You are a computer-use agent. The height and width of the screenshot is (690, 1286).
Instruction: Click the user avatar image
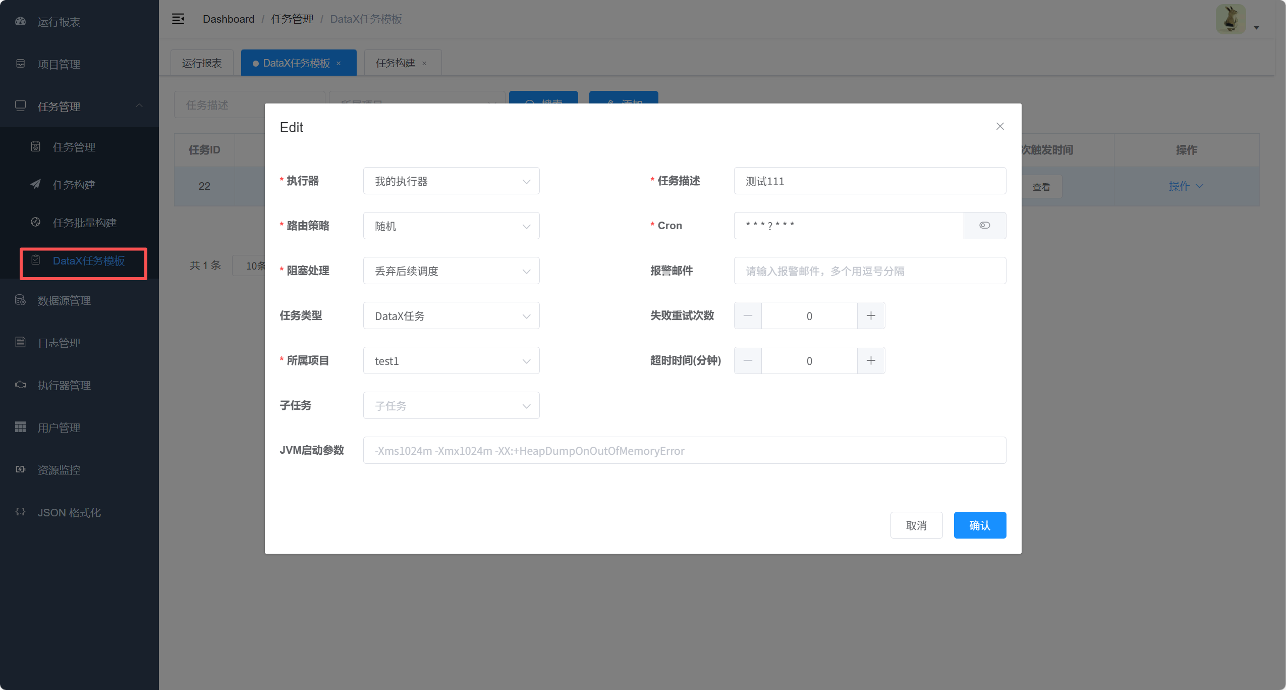coord(1231,19)
